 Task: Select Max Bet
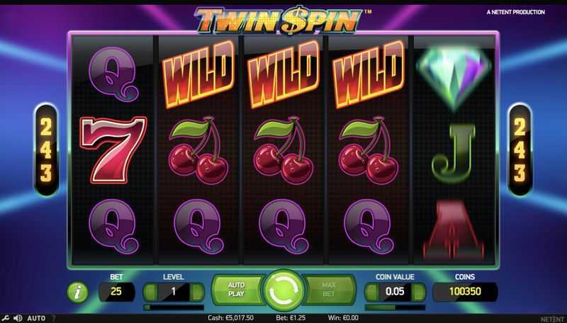330,290
